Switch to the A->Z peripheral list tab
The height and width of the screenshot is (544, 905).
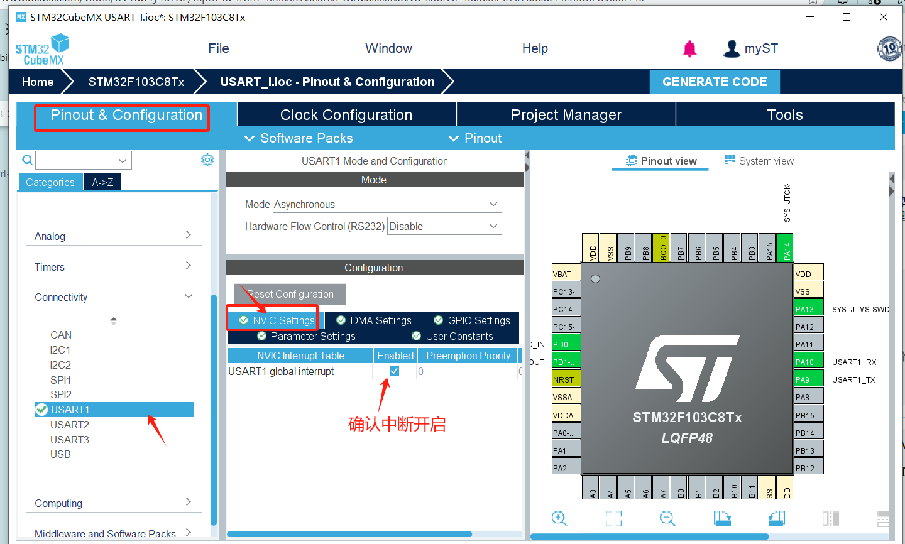tap(102, 182)
